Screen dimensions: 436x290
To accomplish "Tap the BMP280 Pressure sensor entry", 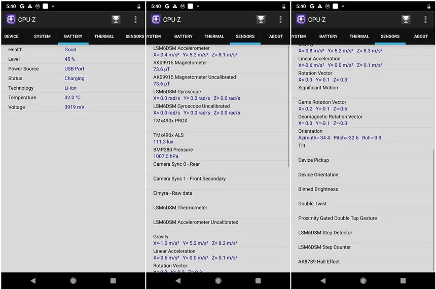I will [217, 153].
